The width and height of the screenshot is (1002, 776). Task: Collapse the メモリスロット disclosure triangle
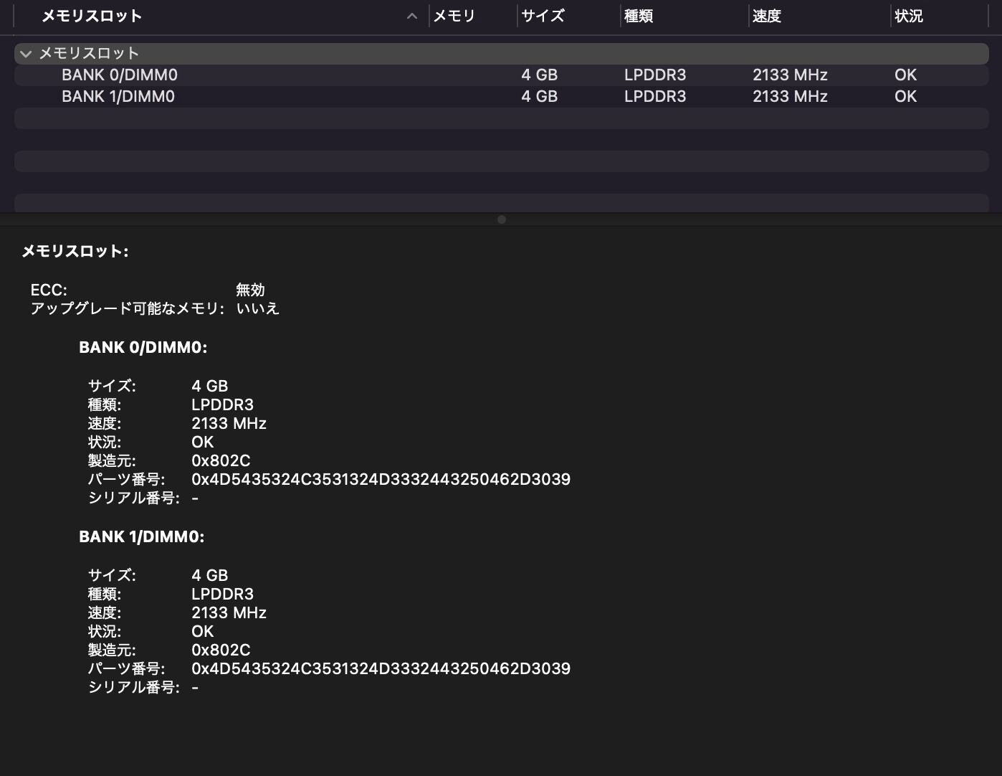pyautogui.click(x=26, y=54)
